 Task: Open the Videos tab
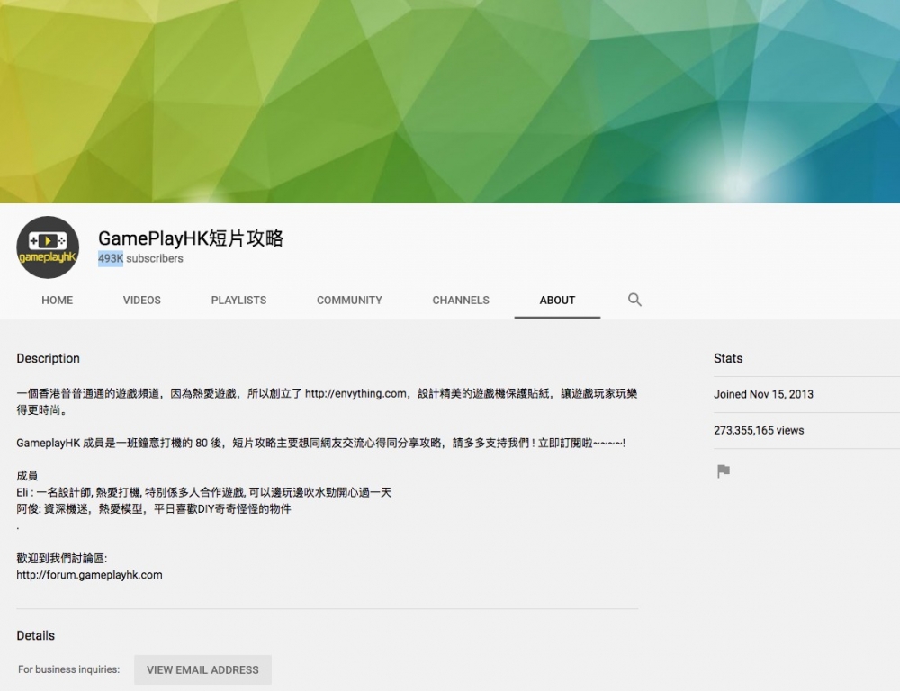point(141,300)
